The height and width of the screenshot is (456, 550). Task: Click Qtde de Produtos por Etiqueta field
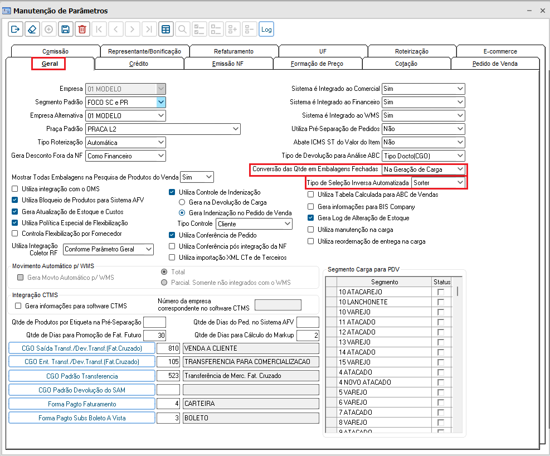(155, 322)
